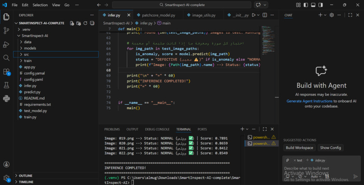Open the Source Control view
The width and height of the screenshot is (364, 185).
[6, 30]
